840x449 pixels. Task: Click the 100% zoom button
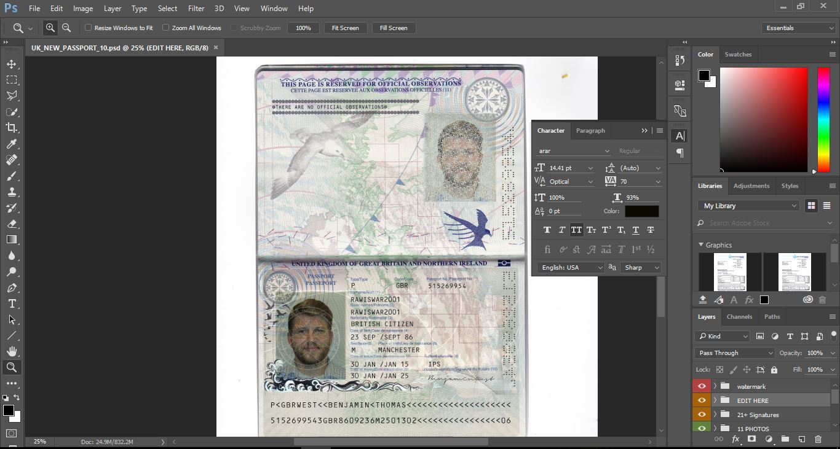click(x=303, y=28)
